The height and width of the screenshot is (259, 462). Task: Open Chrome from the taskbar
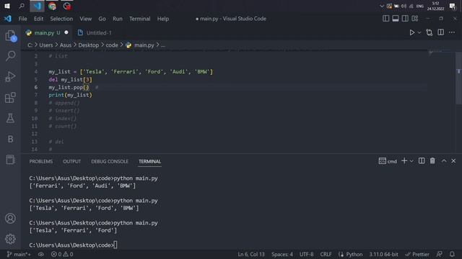(x=52, y=6)
